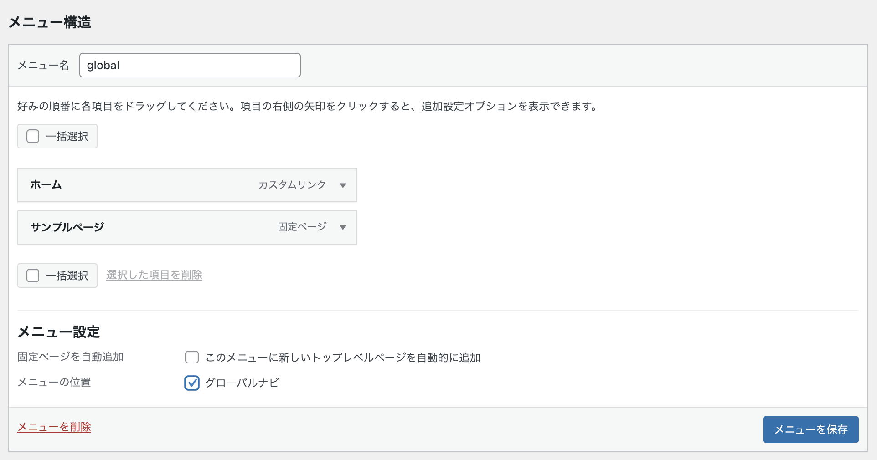Expand the サンプルページ item arrow
Screen dimensions: 877x460
(x=343, y=227)
